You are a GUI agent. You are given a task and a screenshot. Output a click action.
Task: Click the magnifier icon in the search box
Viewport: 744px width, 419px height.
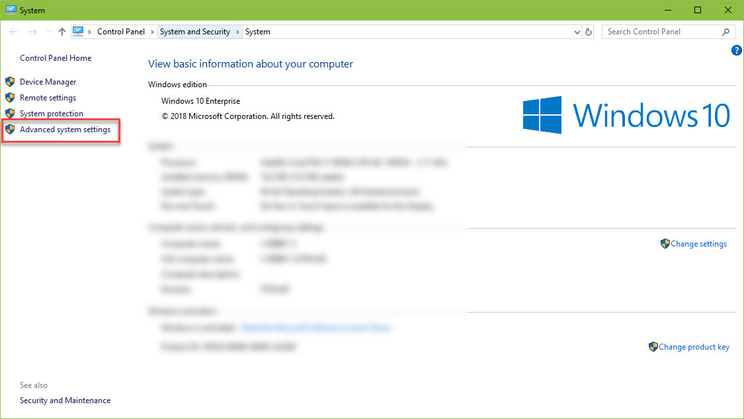click(x=725, y=32)
